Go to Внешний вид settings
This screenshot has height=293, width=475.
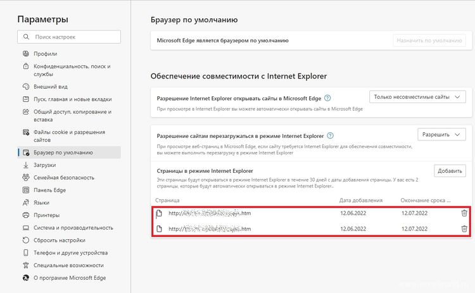pos(51,87)
